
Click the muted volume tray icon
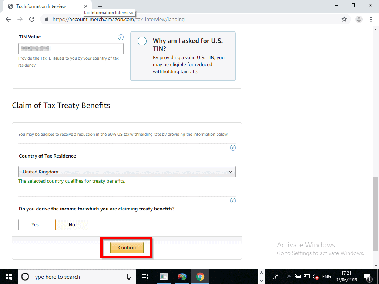click(316, 277)
